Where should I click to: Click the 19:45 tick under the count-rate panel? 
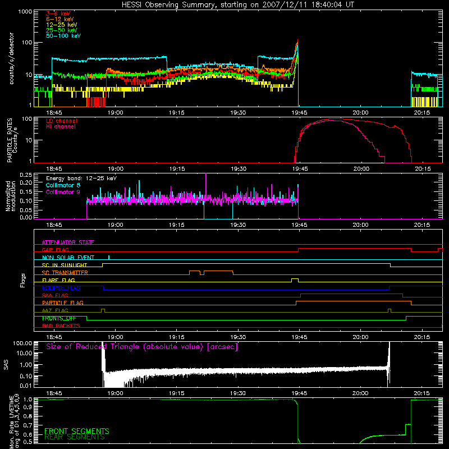[x=299, y=113]
